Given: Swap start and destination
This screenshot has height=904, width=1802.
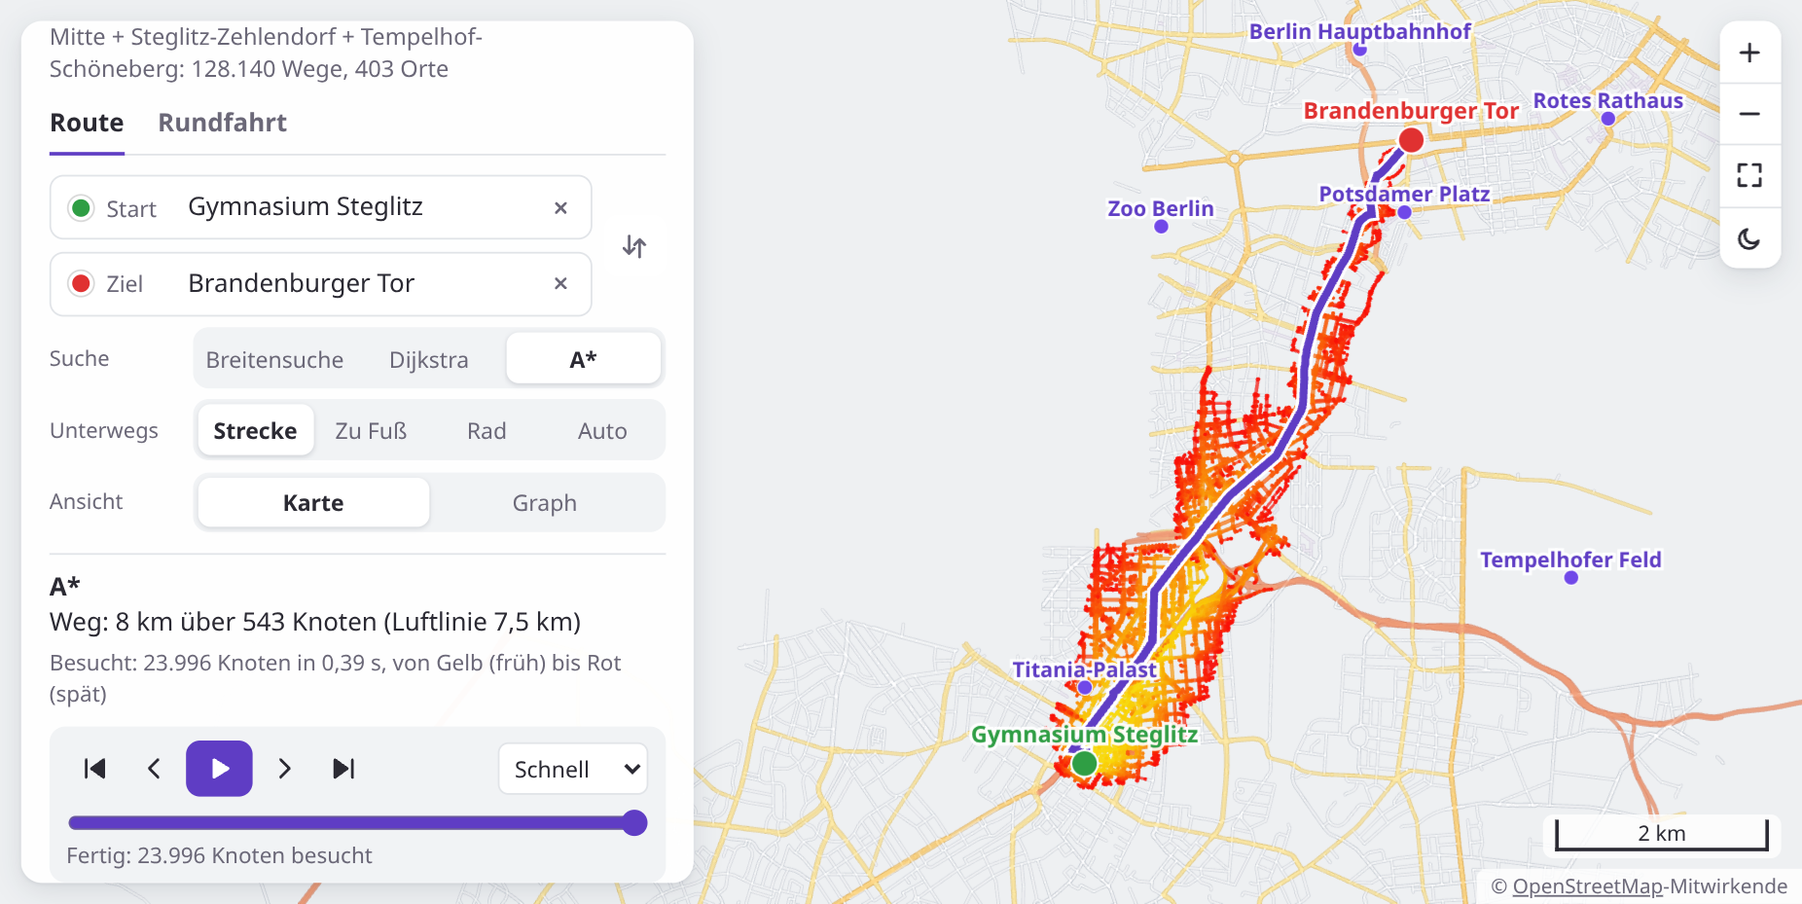Looking at the screenshot, I should pyautogui.click(x=634, y=246).
